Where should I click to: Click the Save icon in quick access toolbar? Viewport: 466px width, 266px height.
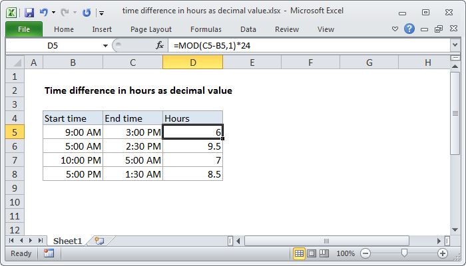pos(29,11)
